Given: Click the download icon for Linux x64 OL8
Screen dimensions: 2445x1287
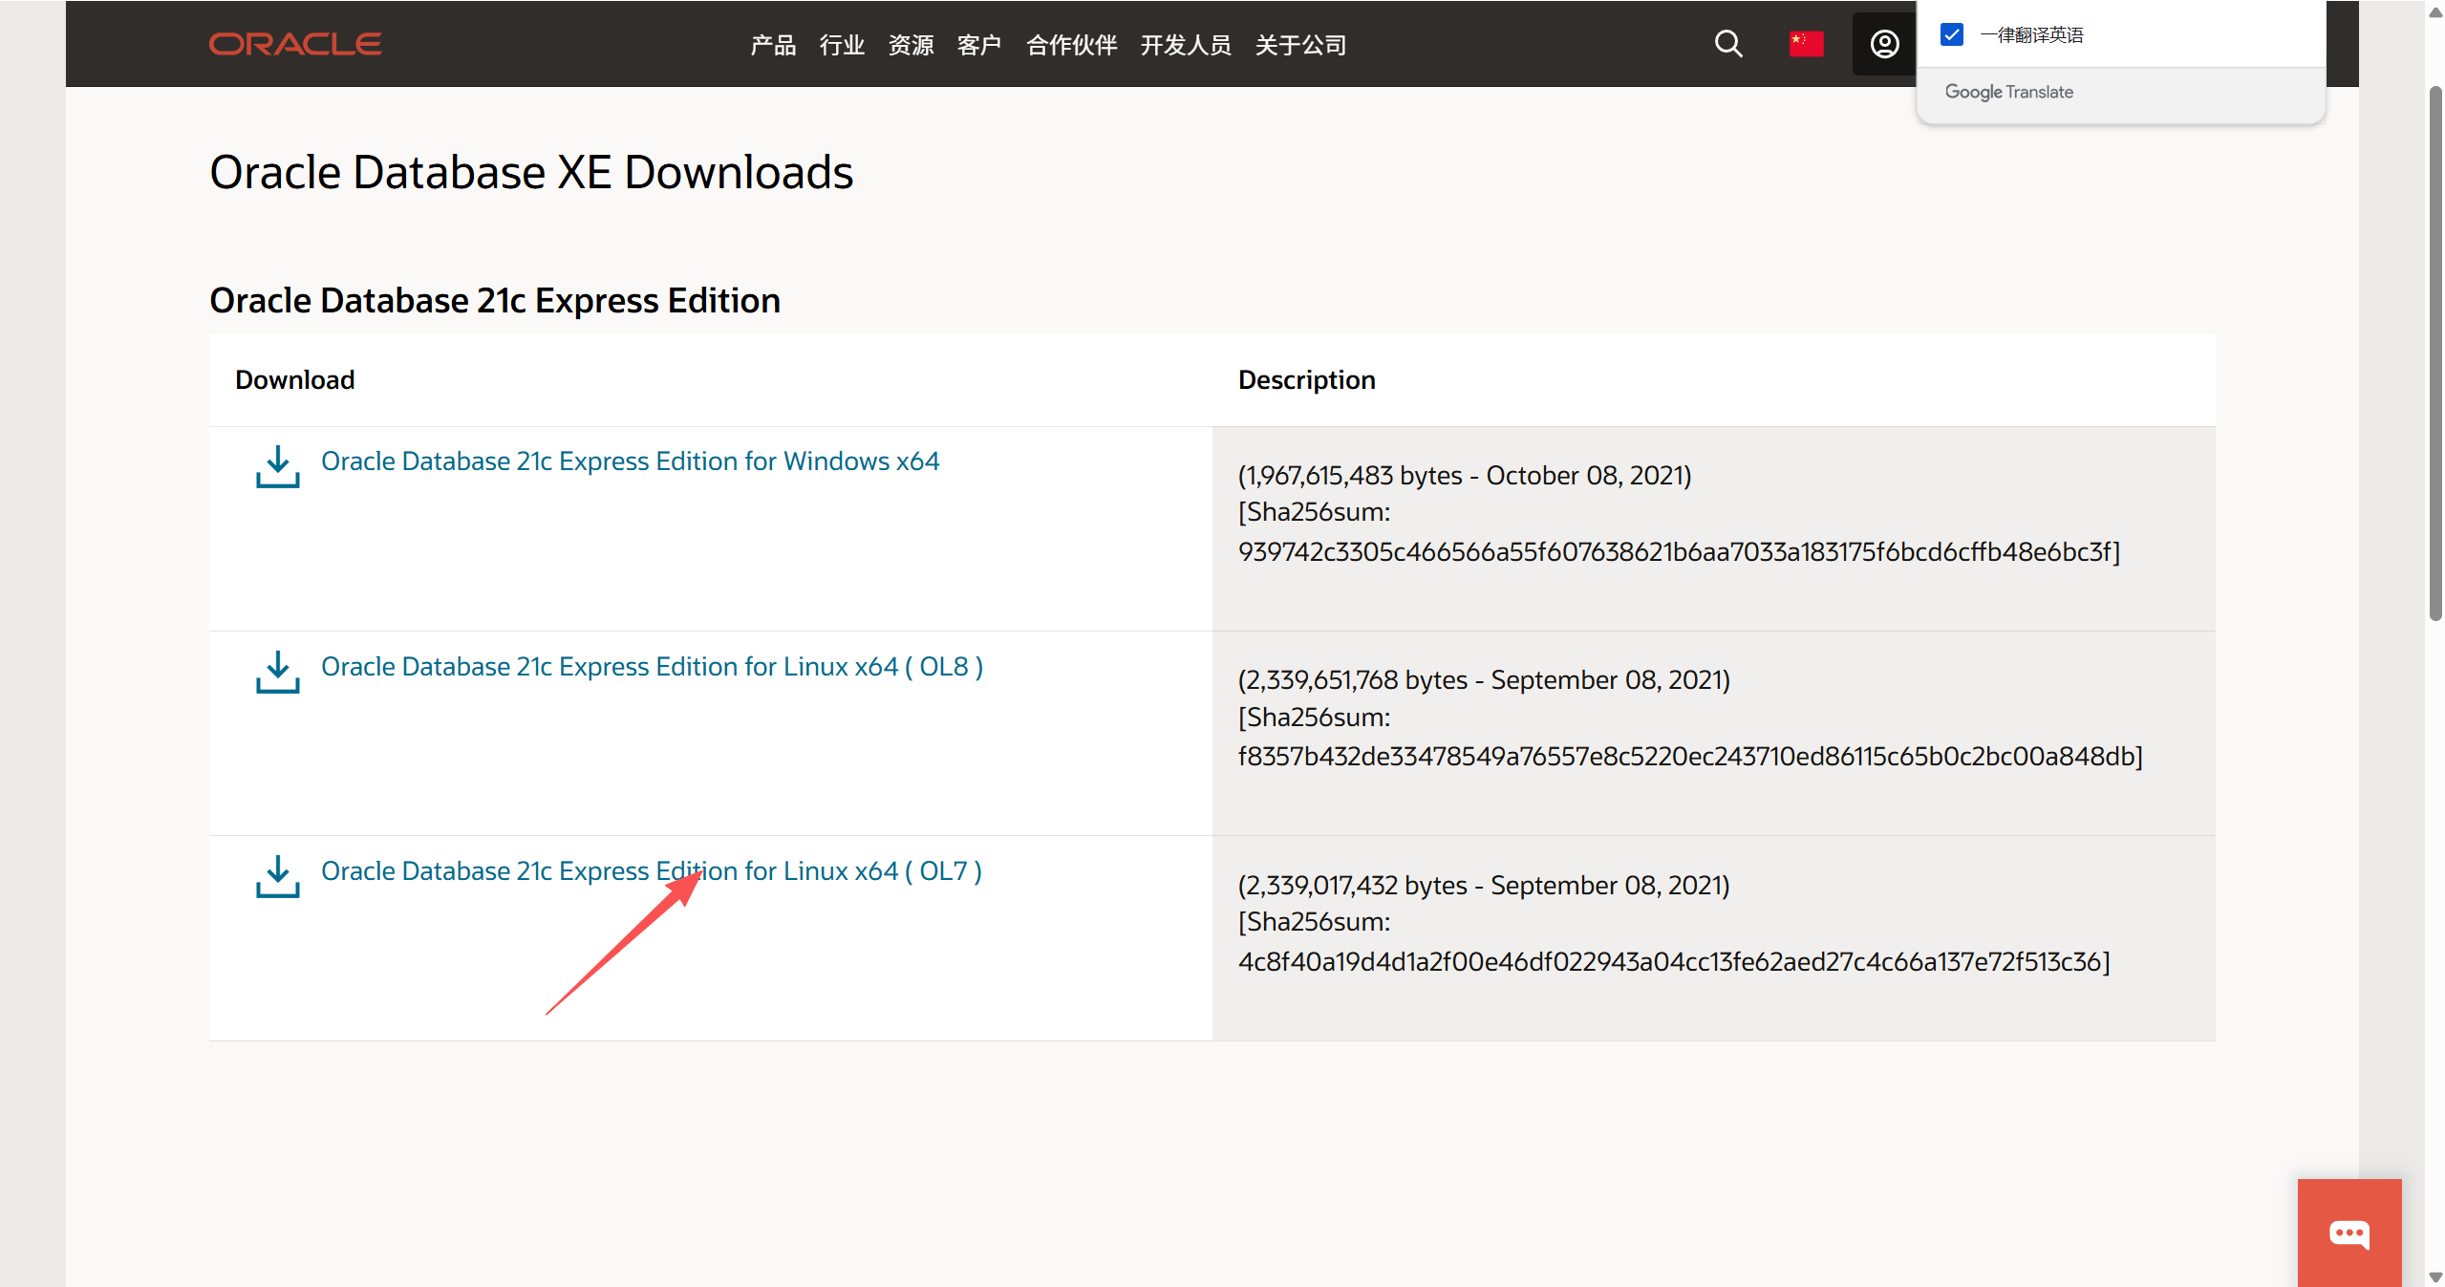Looking at the screenshot, I should [276, 674].
